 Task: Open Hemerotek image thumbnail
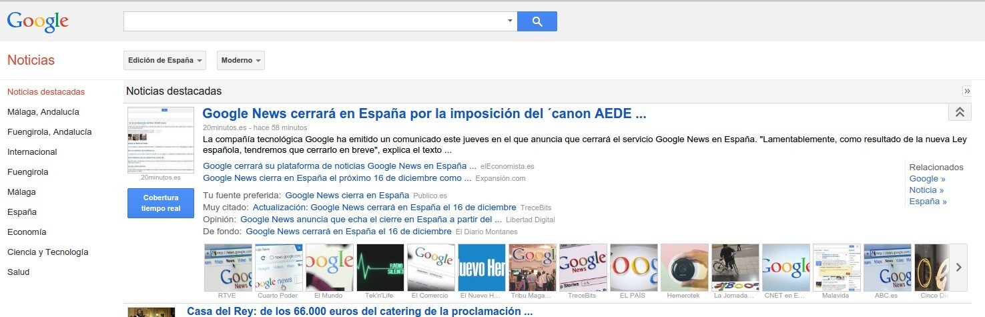(685, 268)
